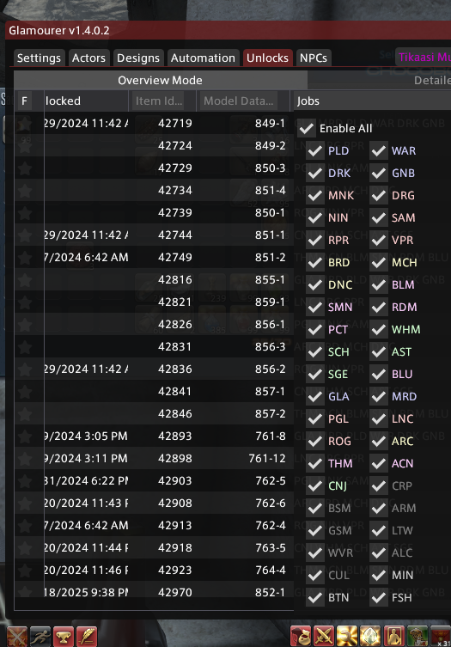Click model data 852-1 cell
Image resolution: width=451 pixels, height=647 pixels.
coord(270,593)
